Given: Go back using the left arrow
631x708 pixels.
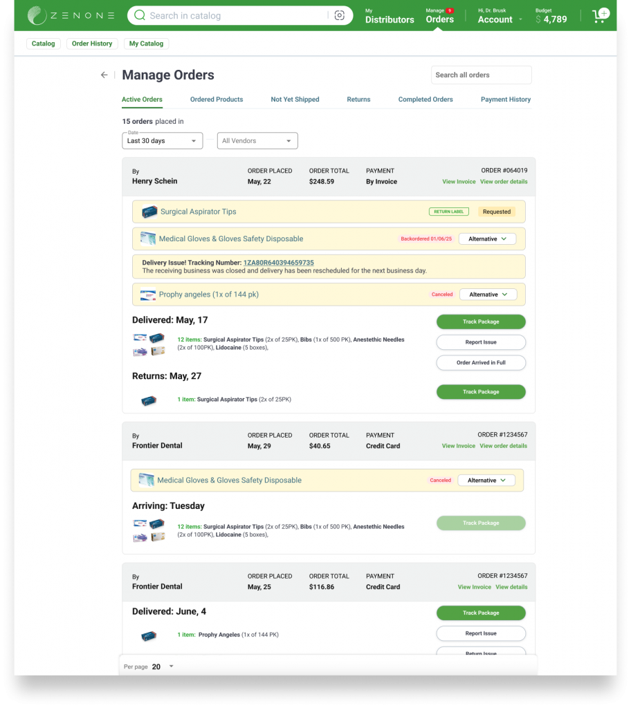Looking at the screenshot, I should pyautogui.click(x=104, y=75).
